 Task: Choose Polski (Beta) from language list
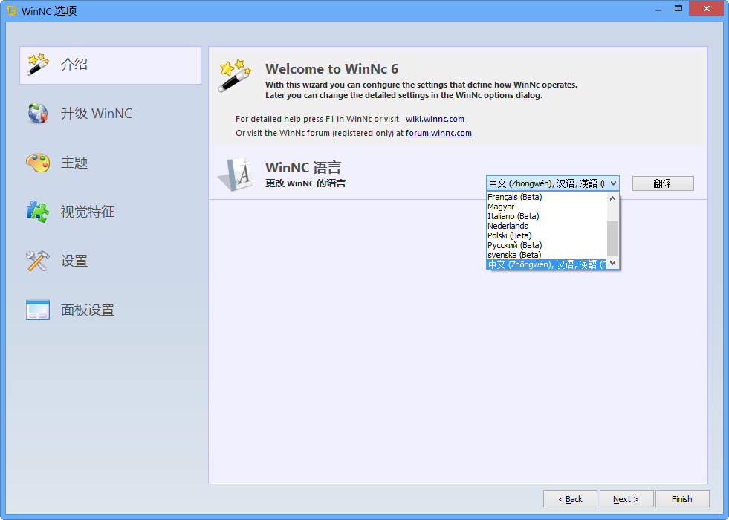pos(547,235)
